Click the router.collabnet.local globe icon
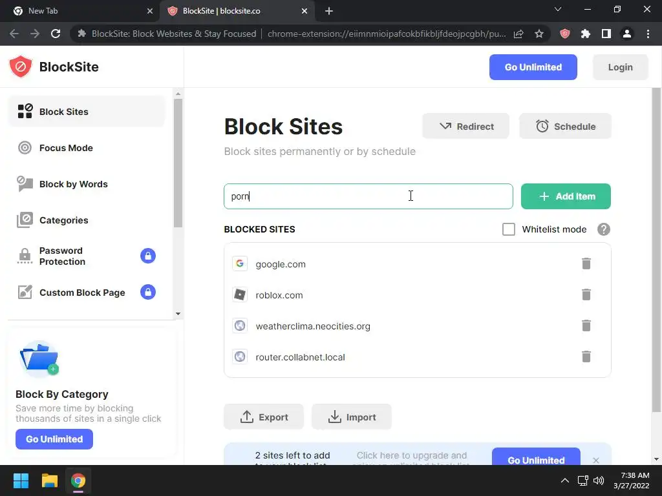Viewport: 662px width, 496px height. 240,356
